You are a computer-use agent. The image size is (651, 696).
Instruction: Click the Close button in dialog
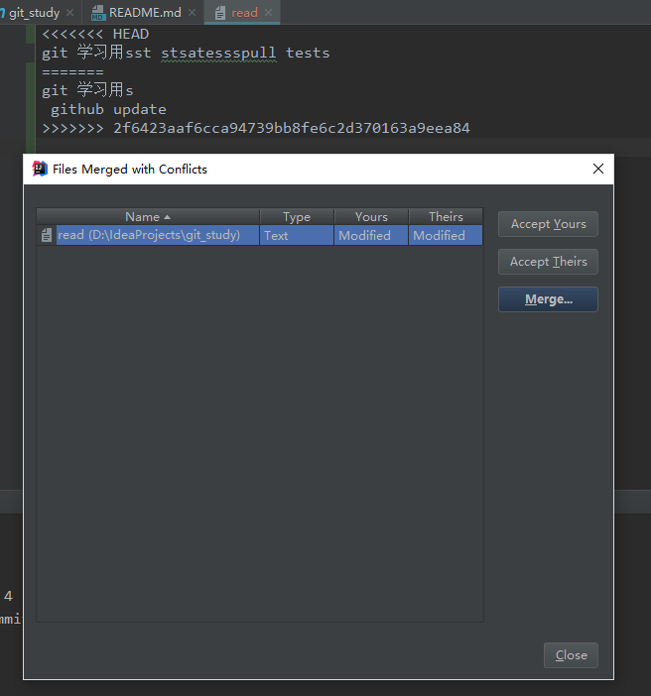pos(571,655)
